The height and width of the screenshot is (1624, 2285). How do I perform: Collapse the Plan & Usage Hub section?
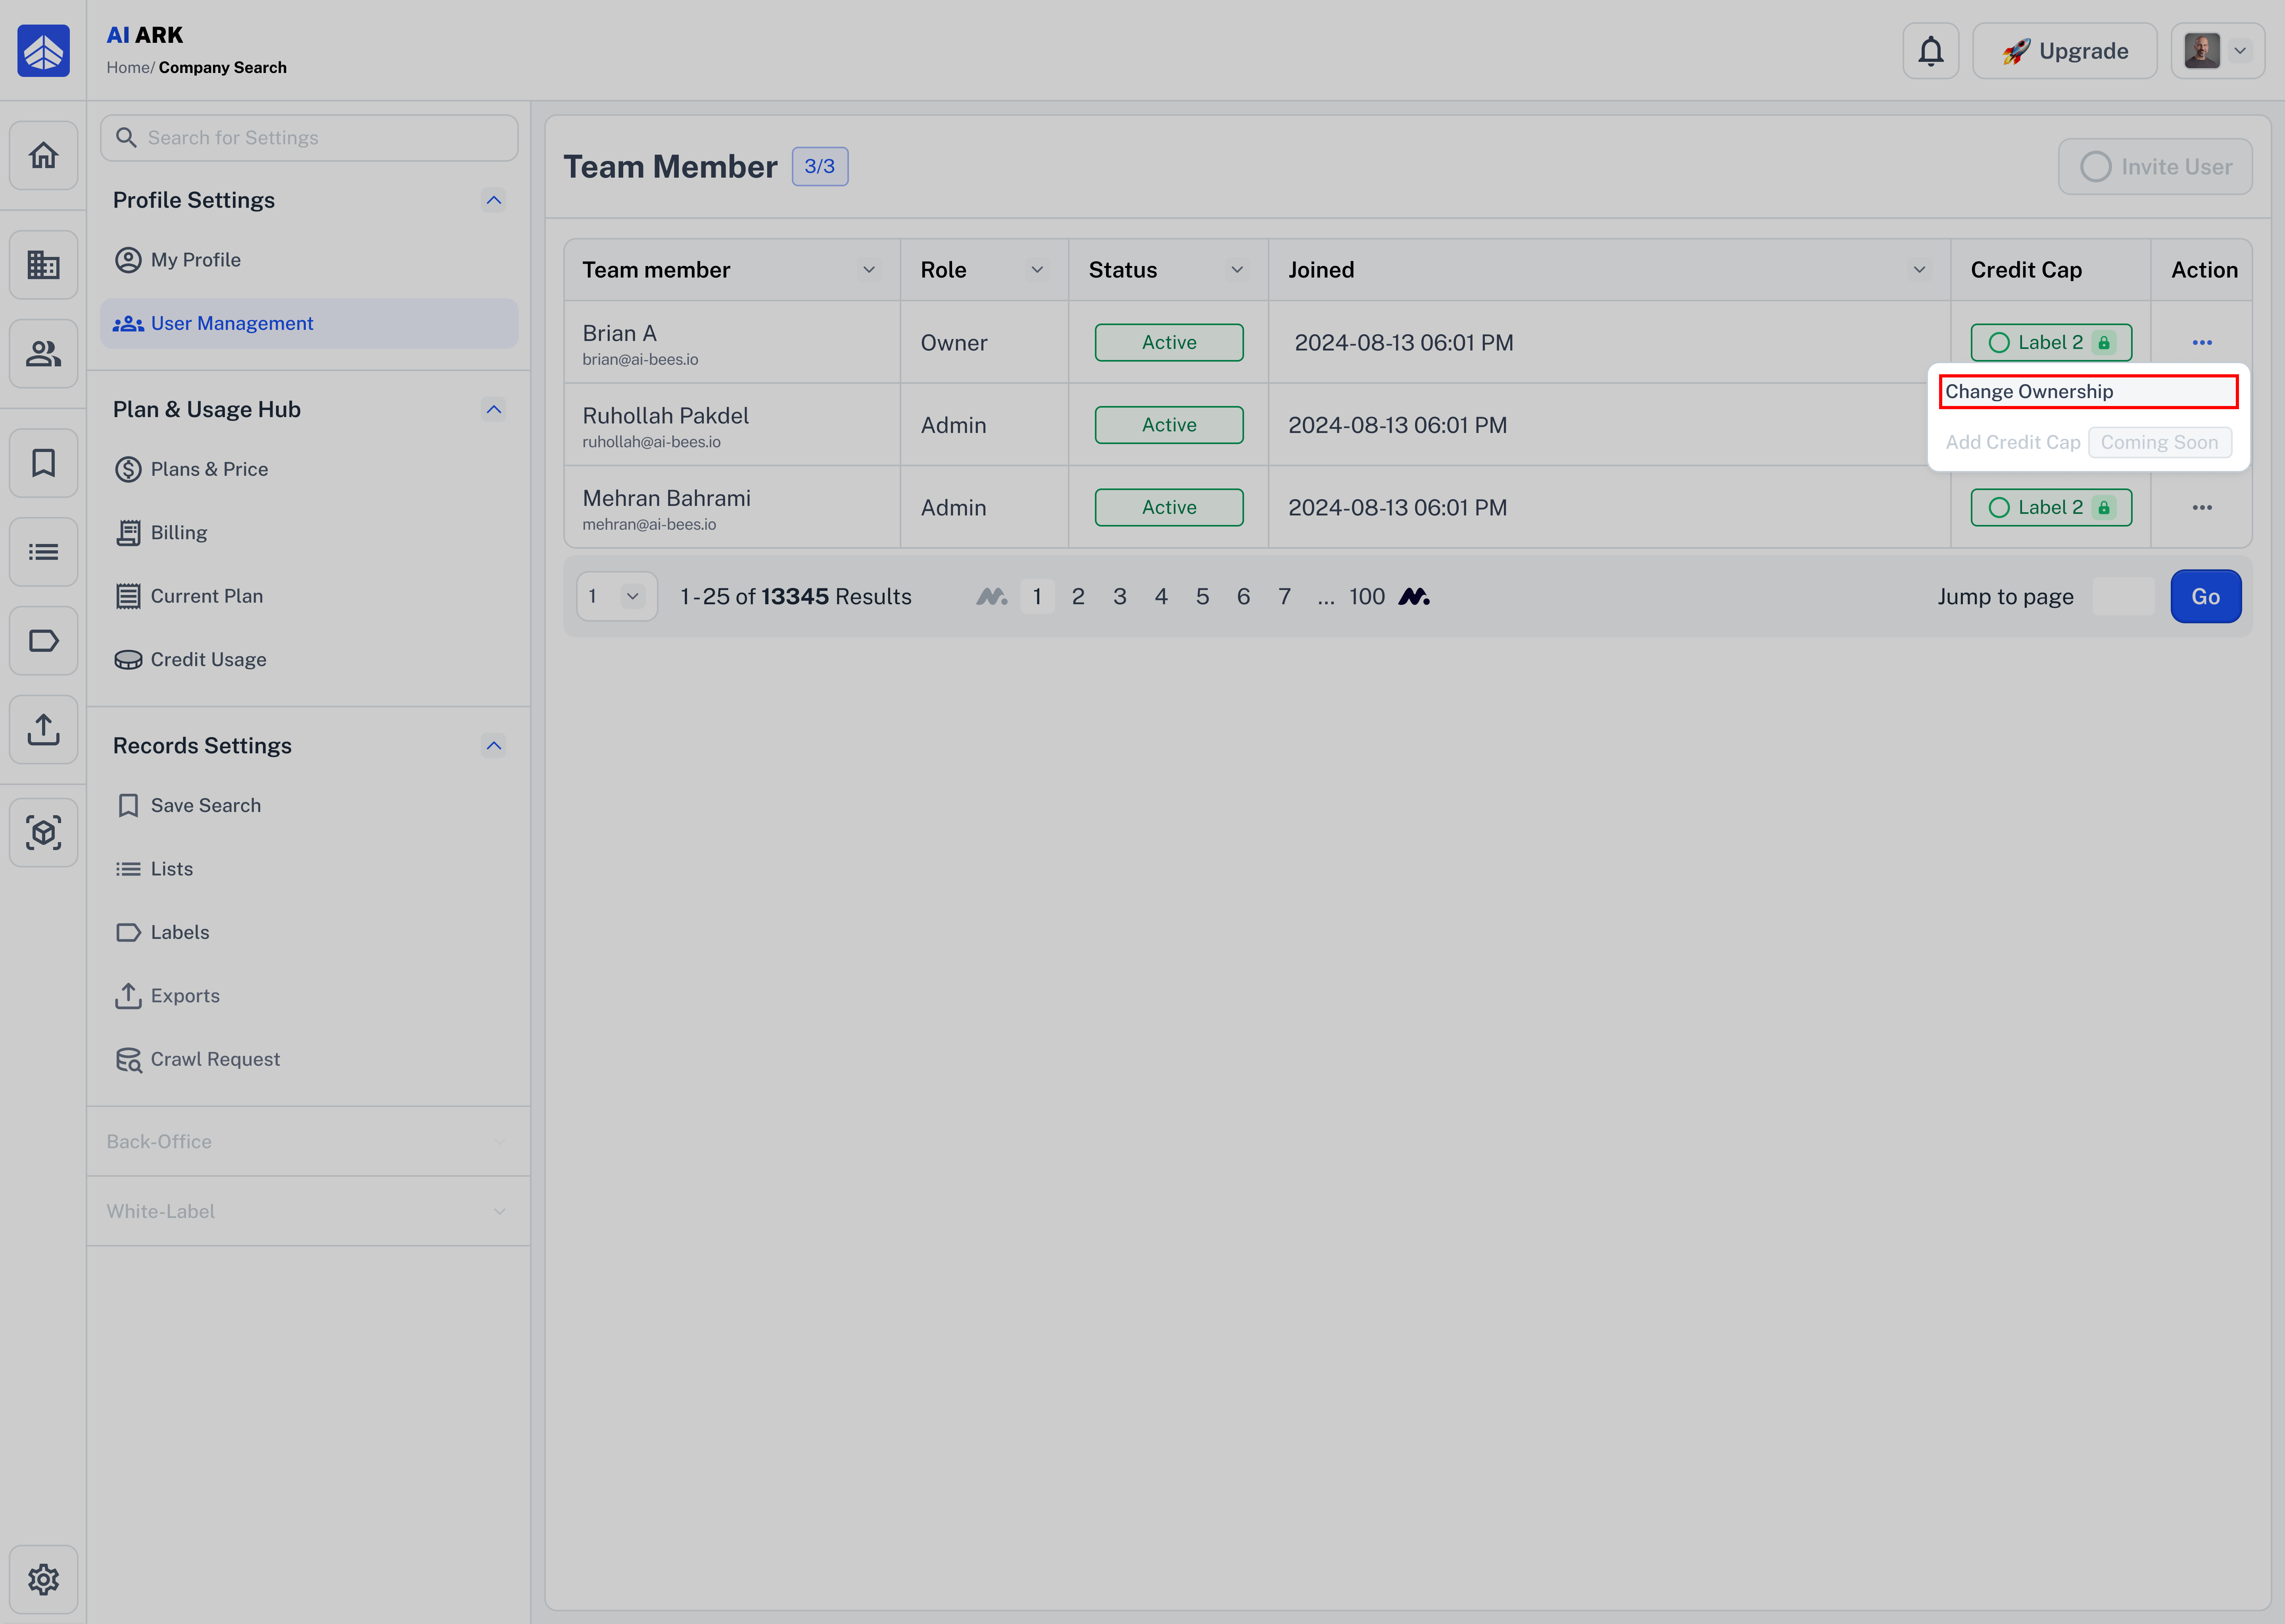tap(493, 410)
